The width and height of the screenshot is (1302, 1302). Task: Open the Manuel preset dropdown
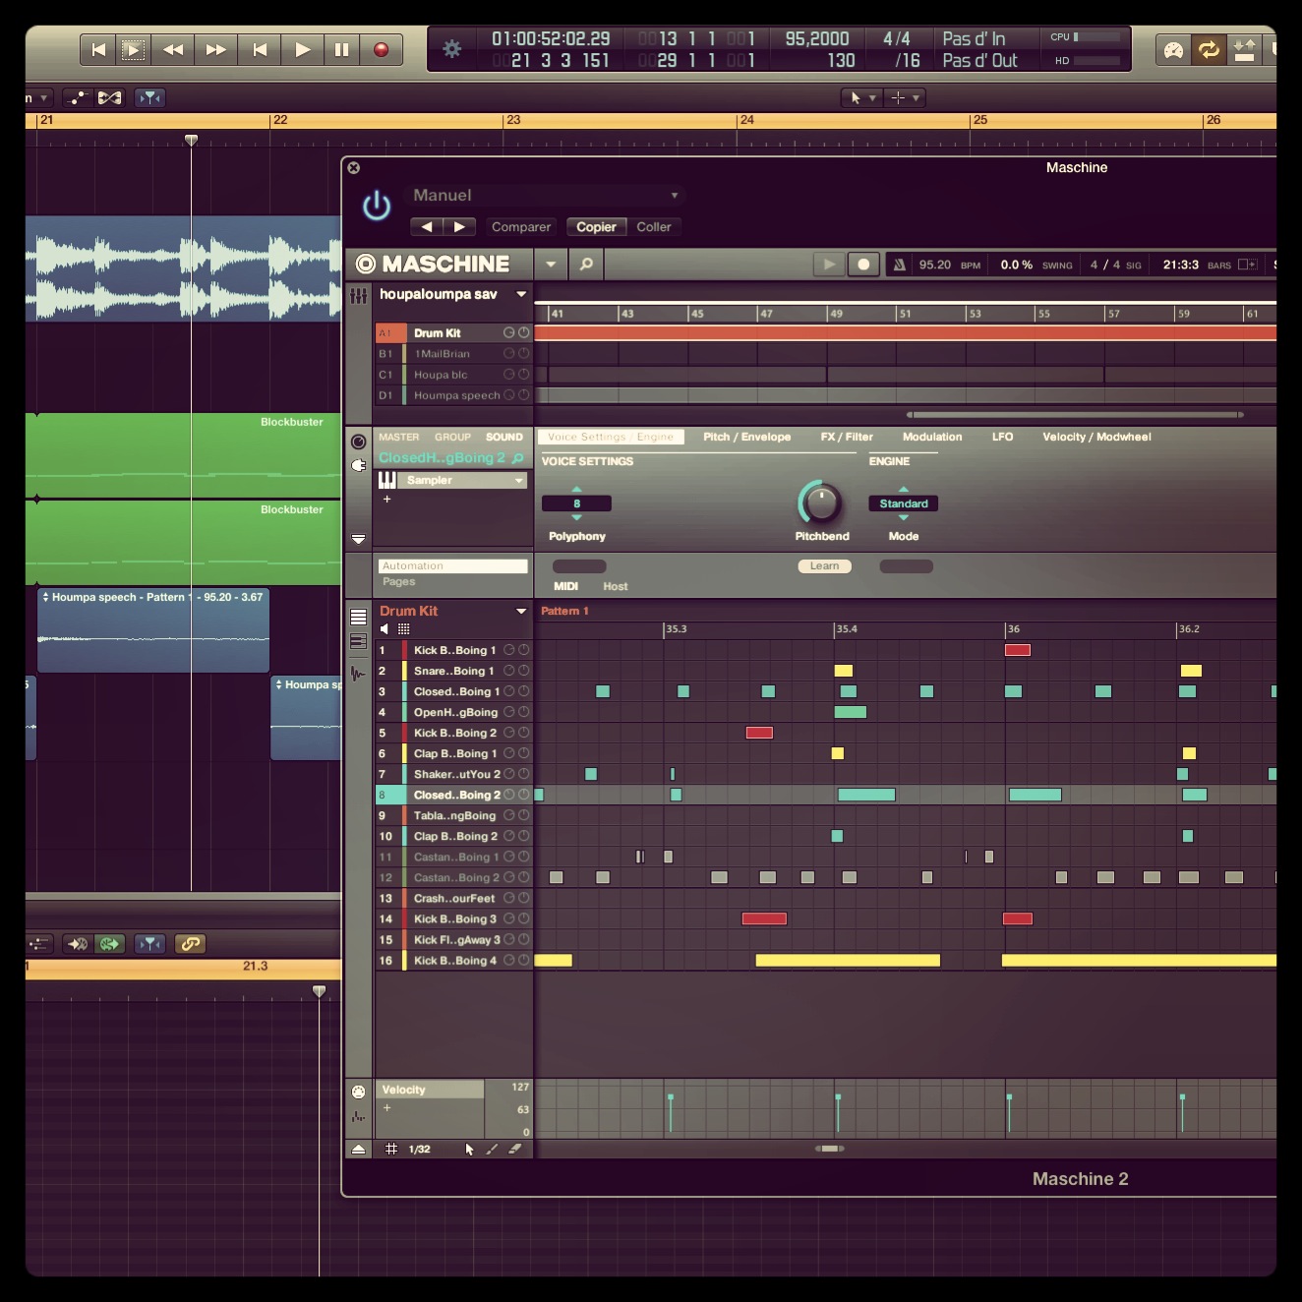pyautogui.click(x=546, y=196)
